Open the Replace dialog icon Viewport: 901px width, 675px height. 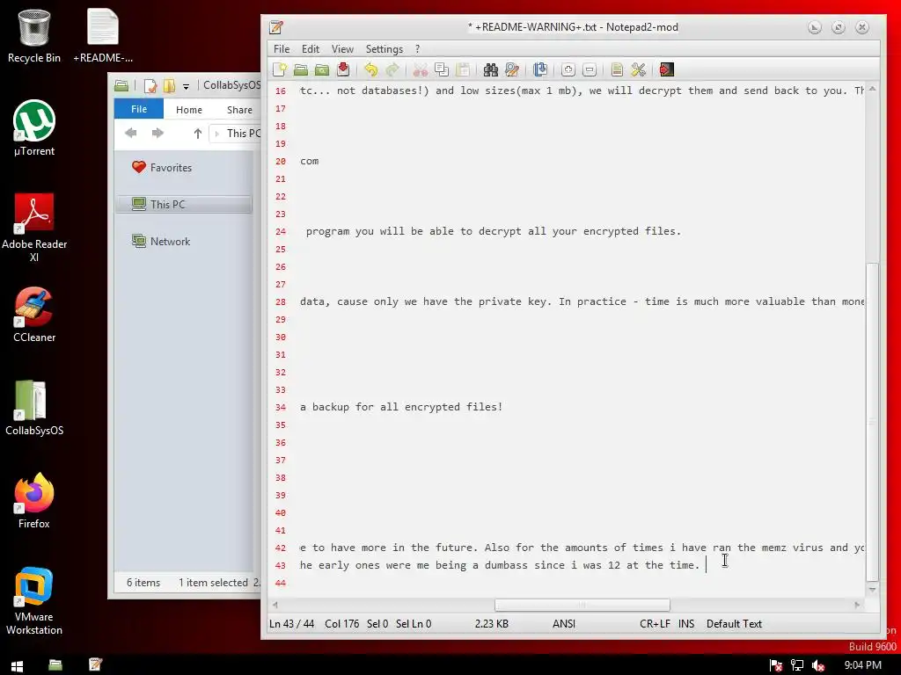coord(511,70)
